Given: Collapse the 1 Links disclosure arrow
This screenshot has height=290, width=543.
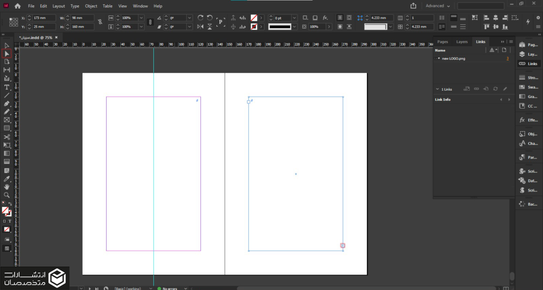Looking at the screenshot, I should click(437, 89).
